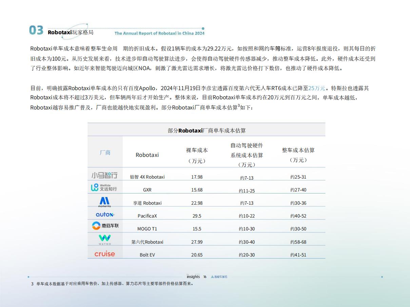The image size is (410, 307).
Task: Select the heading Robotaxi玩家格局
Action: pos(71,33)
